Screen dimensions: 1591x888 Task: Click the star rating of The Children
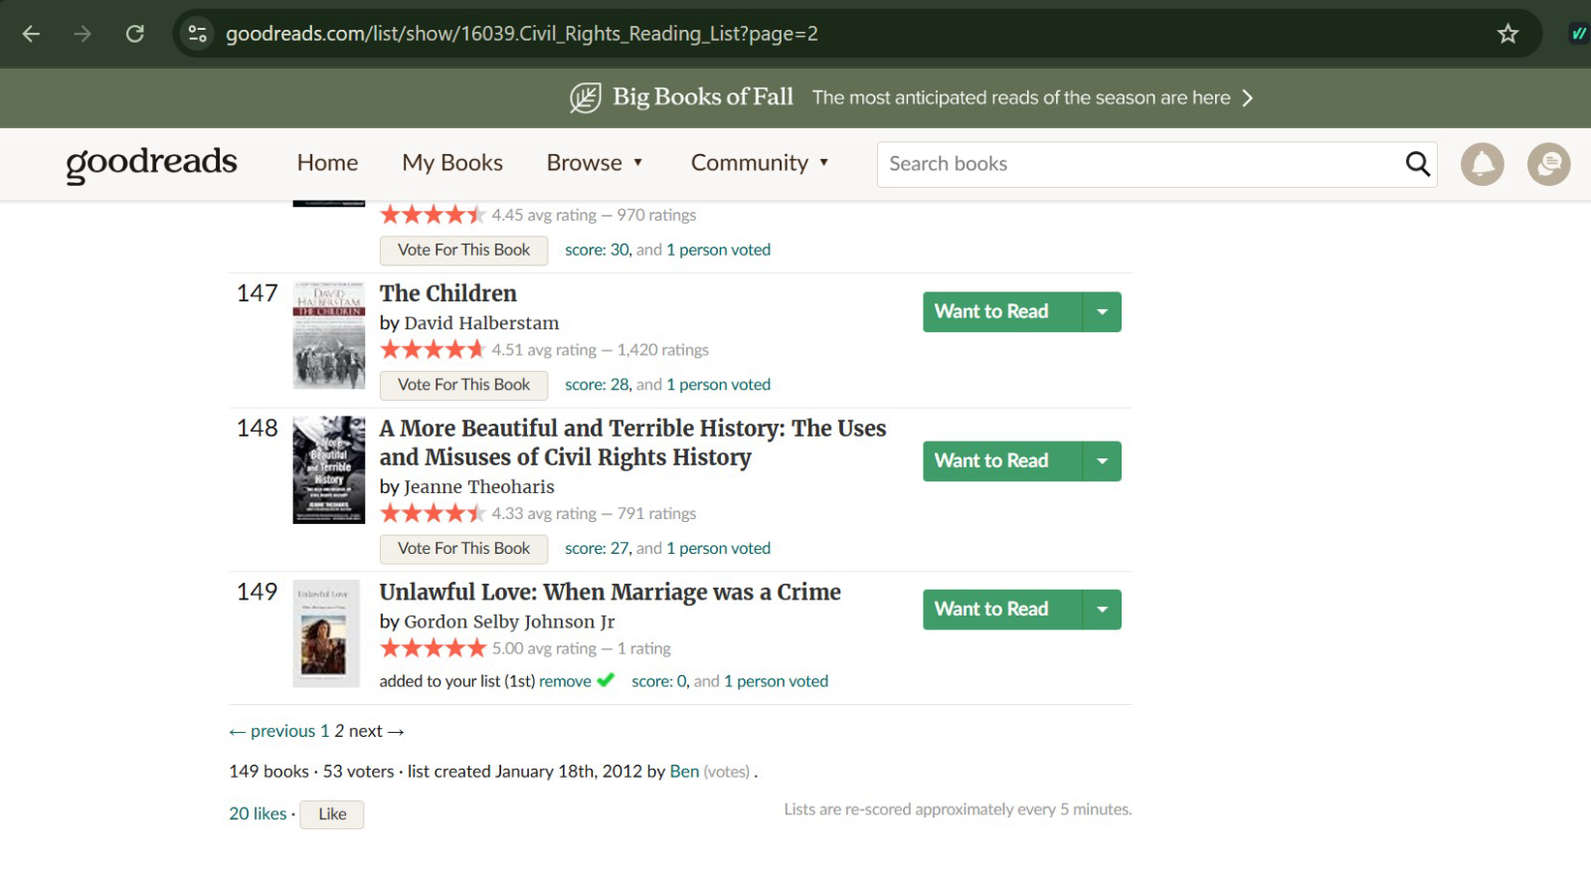(433, 350)
